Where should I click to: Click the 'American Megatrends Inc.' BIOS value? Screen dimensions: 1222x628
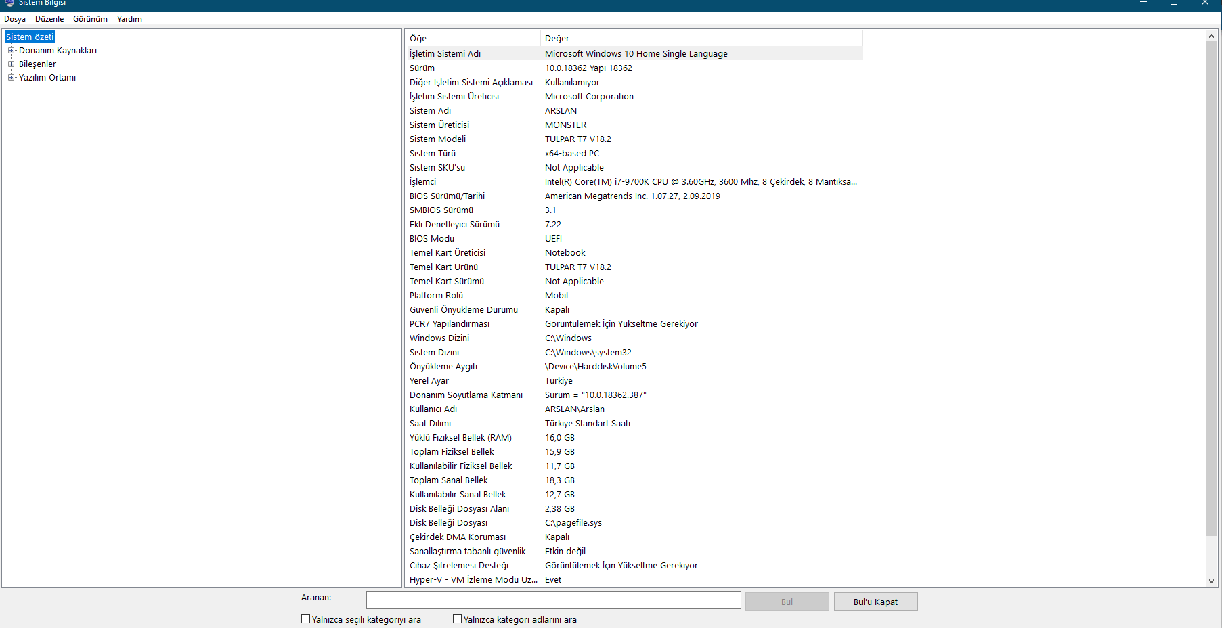coord(632,196)
